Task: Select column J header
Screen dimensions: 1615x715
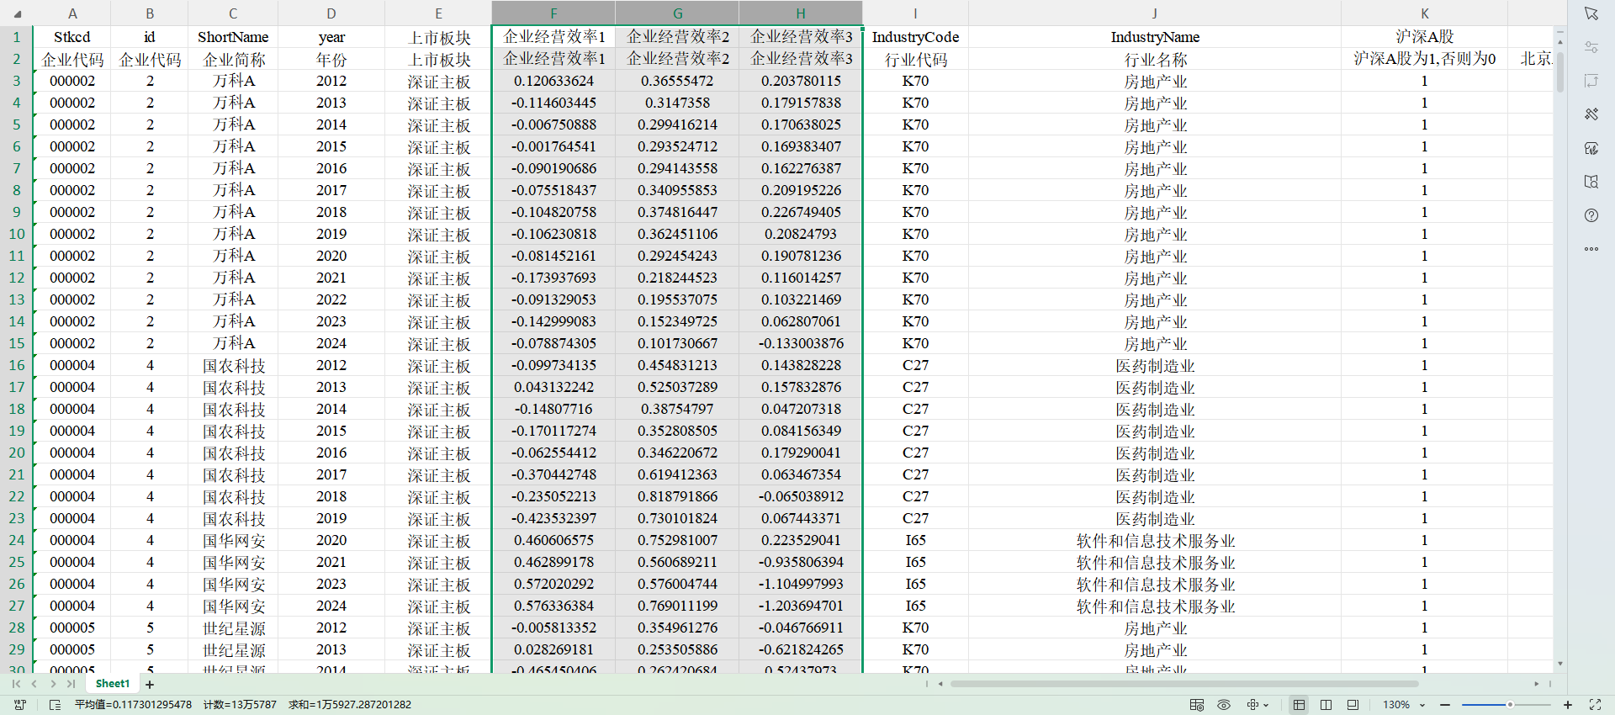Action: pos(1154,13)
